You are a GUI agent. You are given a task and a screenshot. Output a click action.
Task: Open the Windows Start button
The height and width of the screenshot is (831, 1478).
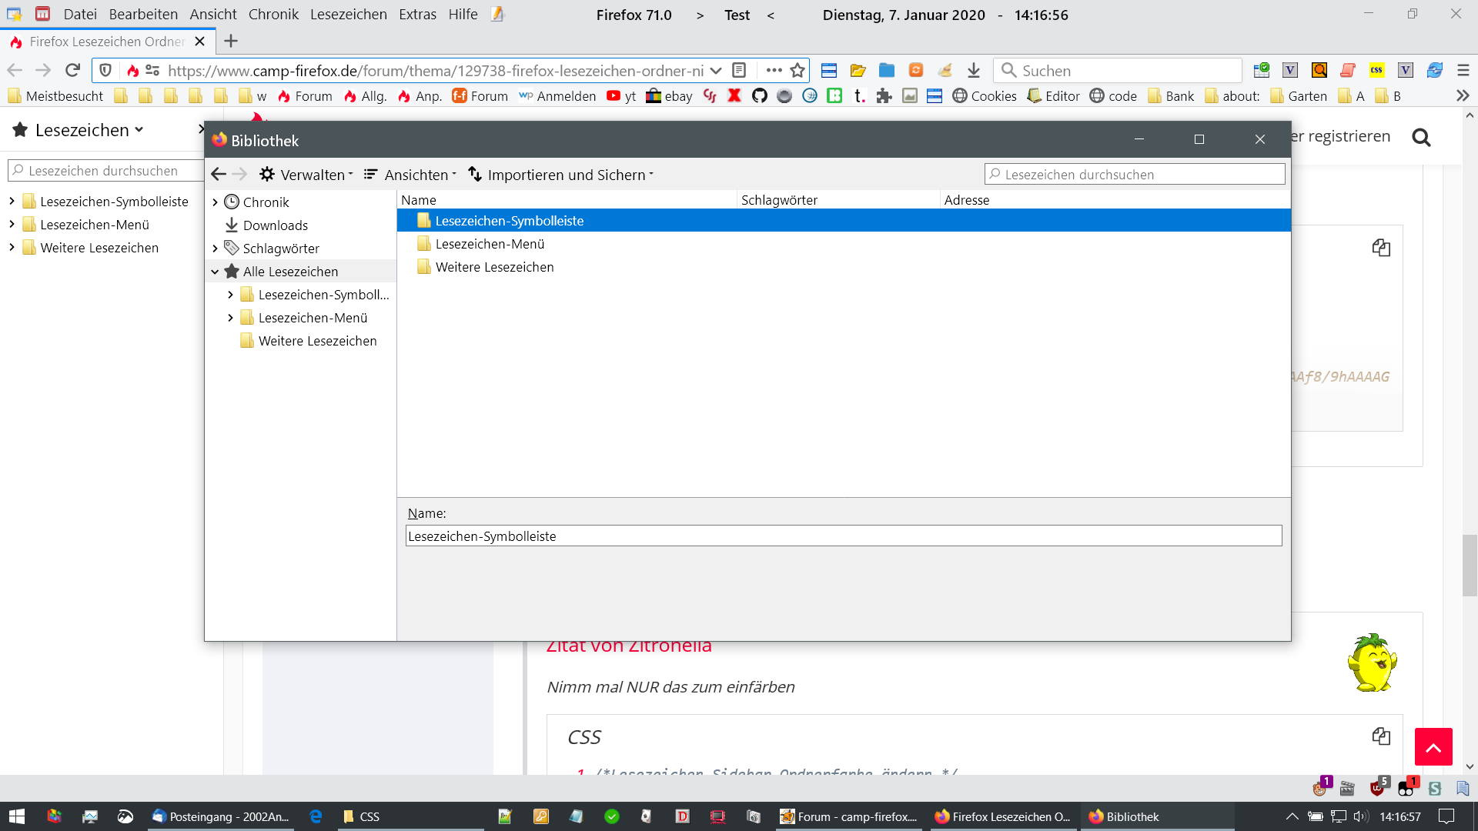[x=17, y=816]
